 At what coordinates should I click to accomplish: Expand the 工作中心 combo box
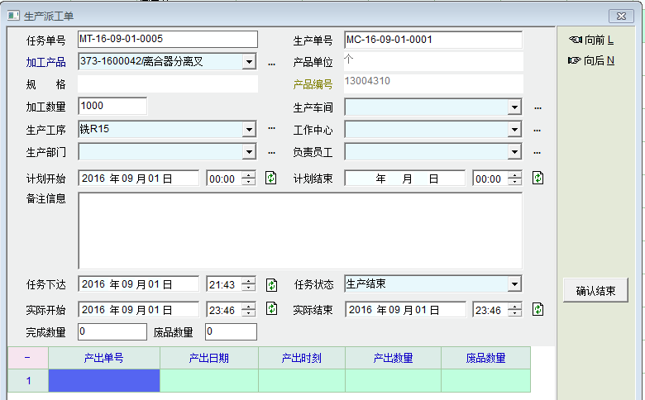514,130
